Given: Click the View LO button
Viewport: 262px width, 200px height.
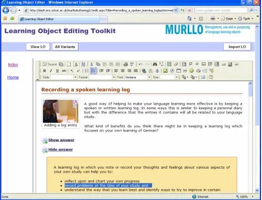Looking at the screenshot, I should (x=38, y=47).
